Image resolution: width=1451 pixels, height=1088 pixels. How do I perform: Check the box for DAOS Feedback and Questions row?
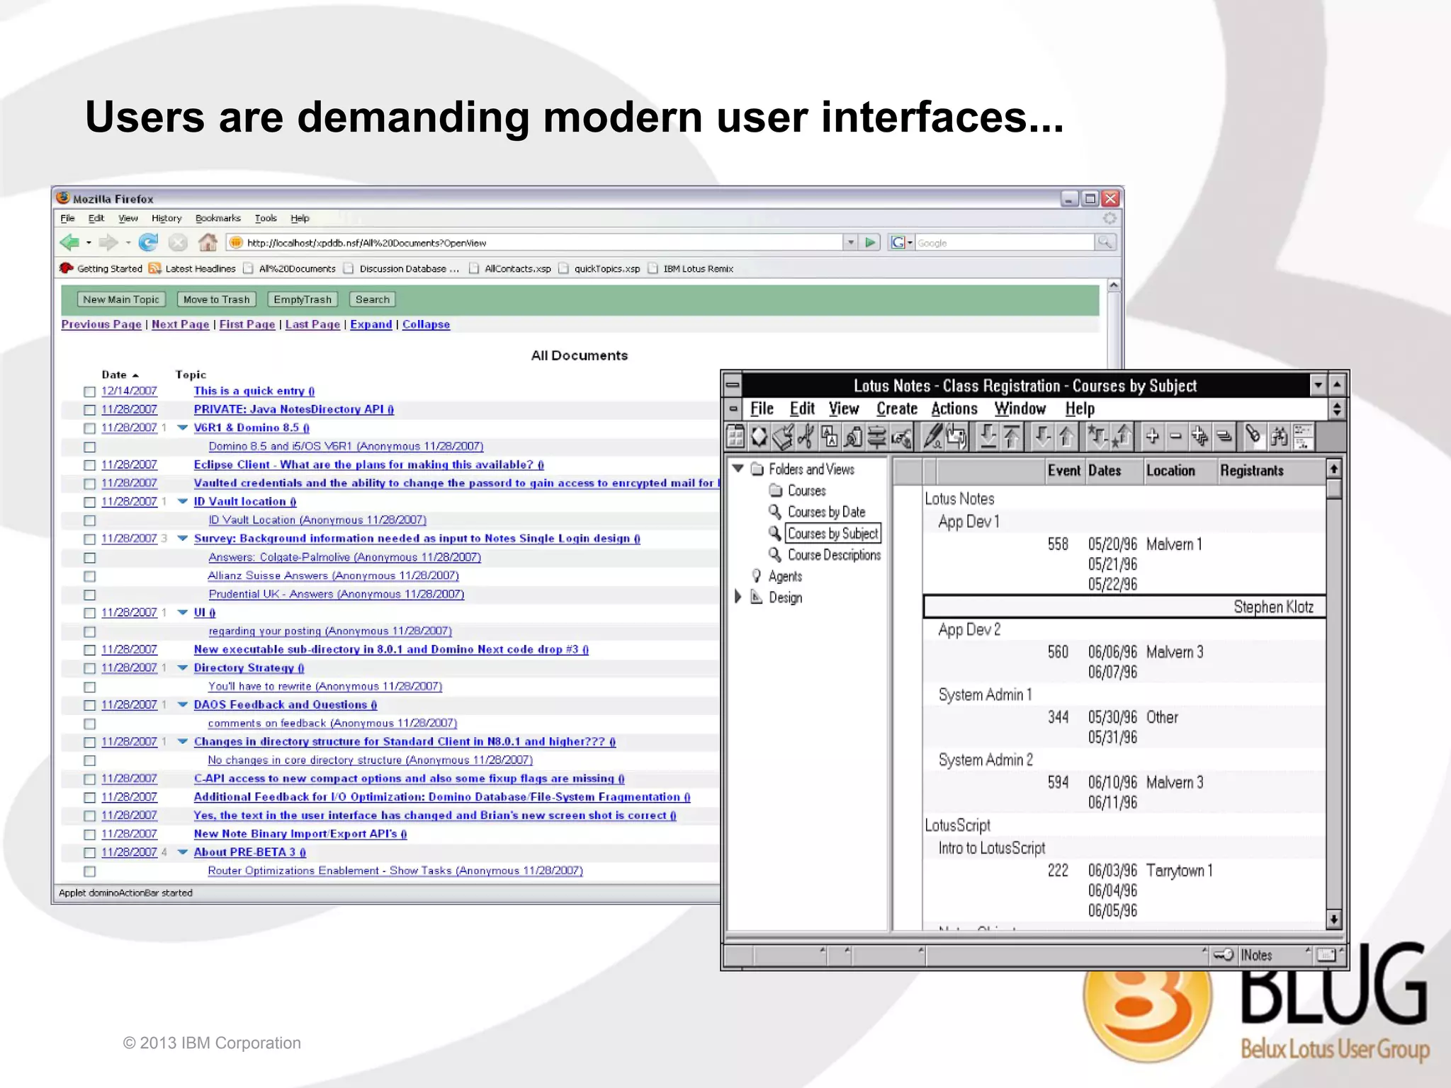(89, 705)
